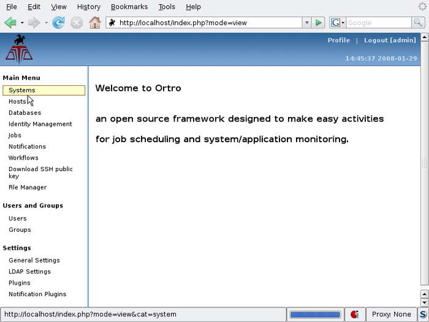Click the loading throbber icon
429x322 pixels.
point(422,6)
